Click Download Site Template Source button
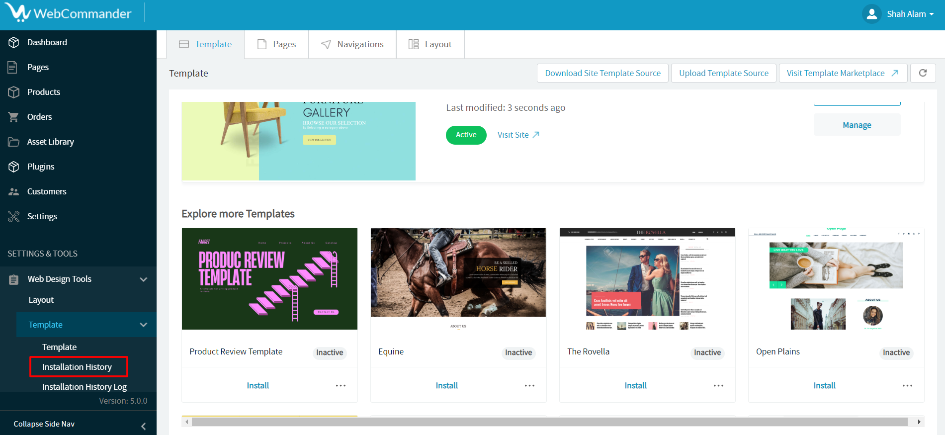 click(x=603, y=73)
